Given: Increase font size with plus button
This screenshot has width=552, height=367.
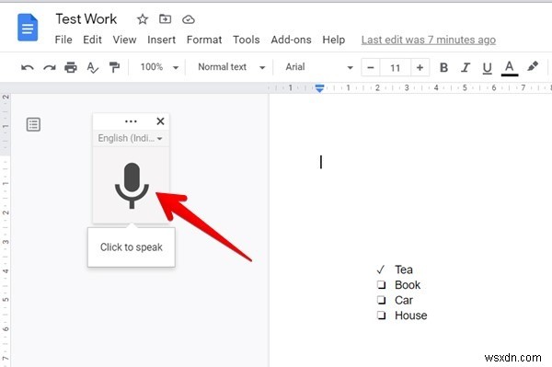Looking at the screenshot, I should click(420, 67).
